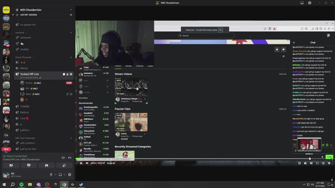Mute the video player volume
Screen dimensions: 335x188
coord(87,163)
